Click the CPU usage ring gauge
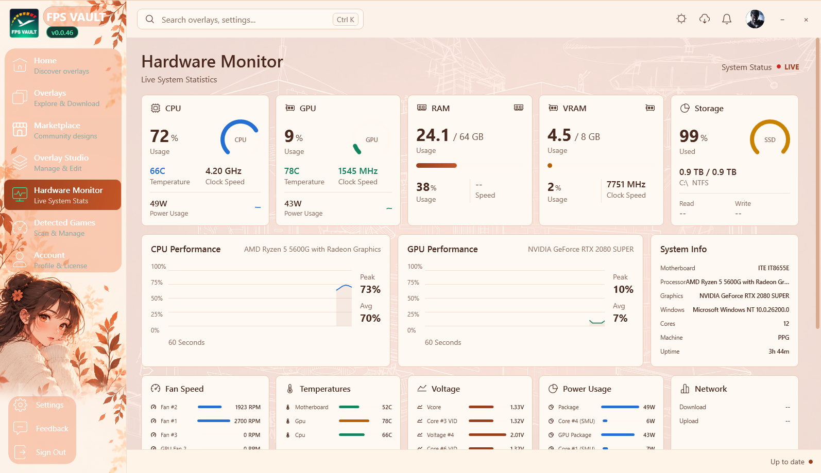This screenshot has width=821, height=473. tap(241, 138)
